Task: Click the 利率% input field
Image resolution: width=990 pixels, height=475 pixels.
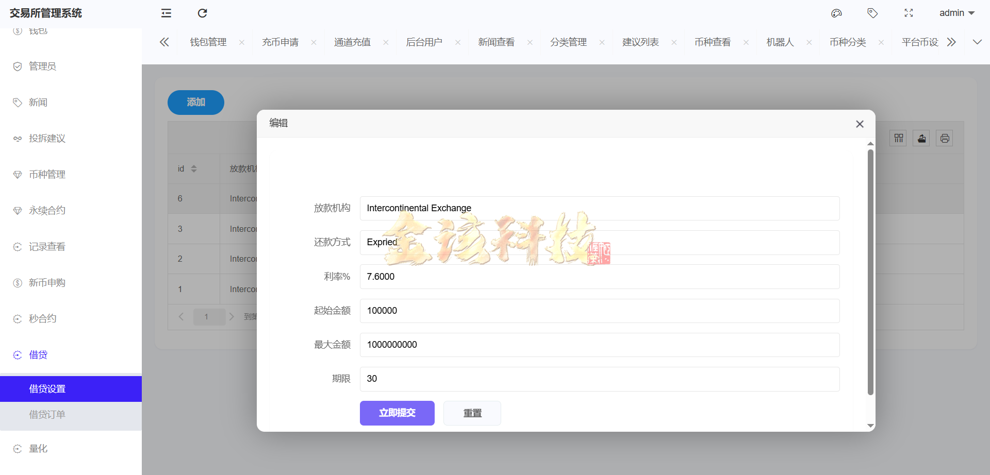Action: 599,277
